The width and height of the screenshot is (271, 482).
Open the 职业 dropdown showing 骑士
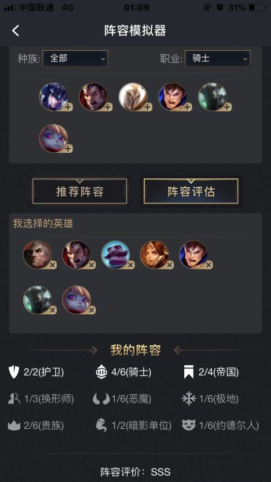[x=217, y=59]
